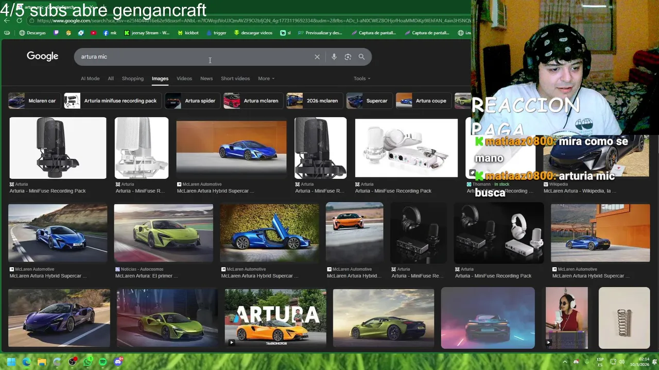Screen dimensions: 659x370
Task: Open the metal spring image thumbnail
Action: coord(625,318)
